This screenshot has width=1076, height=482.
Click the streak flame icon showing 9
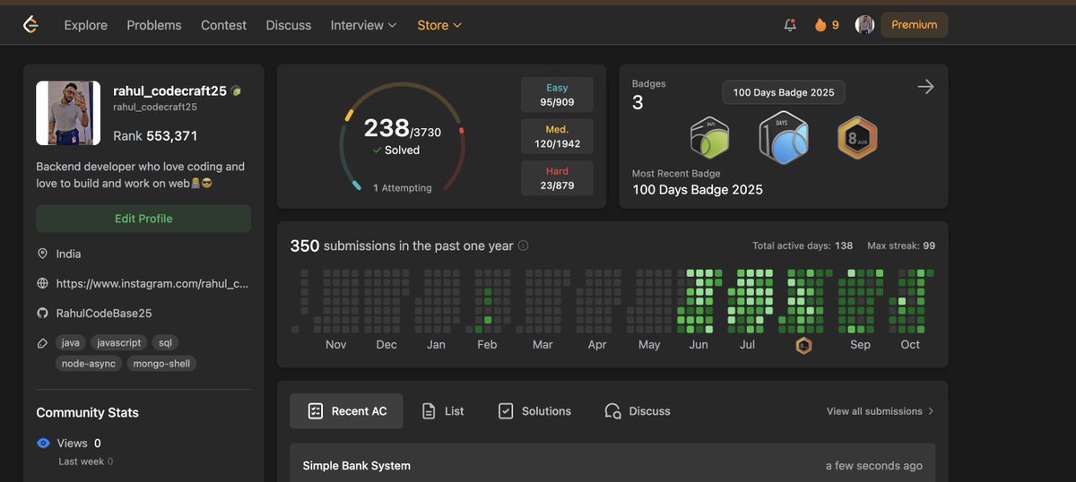click(820, 25)
